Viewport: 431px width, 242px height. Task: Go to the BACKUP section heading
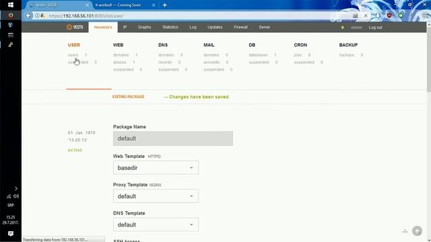point(348,45)
